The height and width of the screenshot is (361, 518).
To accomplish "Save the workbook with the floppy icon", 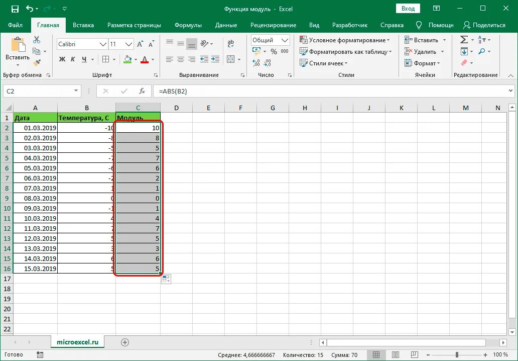I will coord(15,9).
